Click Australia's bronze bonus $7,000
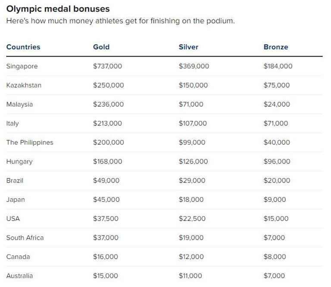This screenshot has height=287, width=331. (274, 276)
